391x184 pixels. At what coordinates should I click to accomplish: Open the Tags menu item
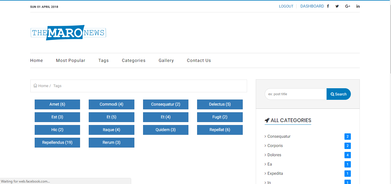[103, 60]
